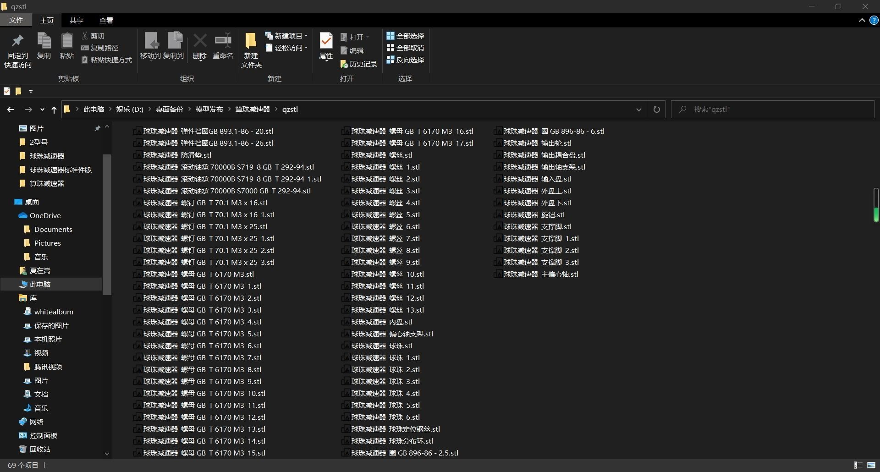Switch to the Home (主页) tab

47,20
